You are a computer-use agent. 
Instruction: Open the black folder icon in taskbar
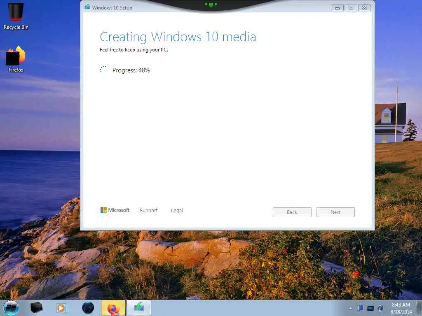pyautogui.click(x=36, y=308)
